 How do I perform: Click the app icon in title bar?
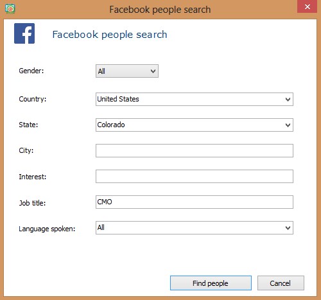(x=10, y=9)
